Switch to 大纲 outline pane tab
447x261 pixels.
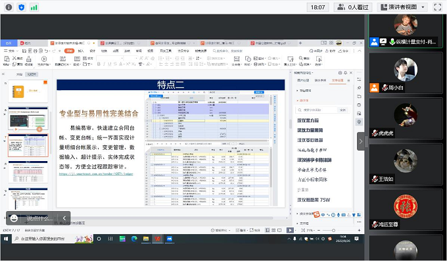pos(19,74)
